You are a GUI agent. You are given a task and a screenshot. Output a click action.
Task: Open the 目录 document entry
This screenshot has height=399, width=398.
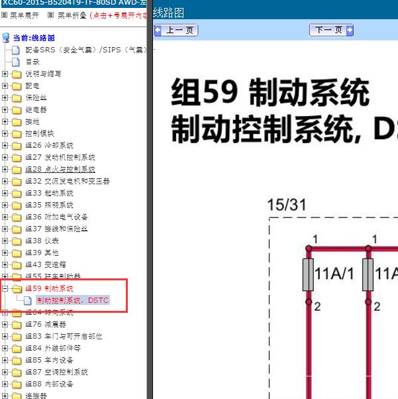pos(32,62)
